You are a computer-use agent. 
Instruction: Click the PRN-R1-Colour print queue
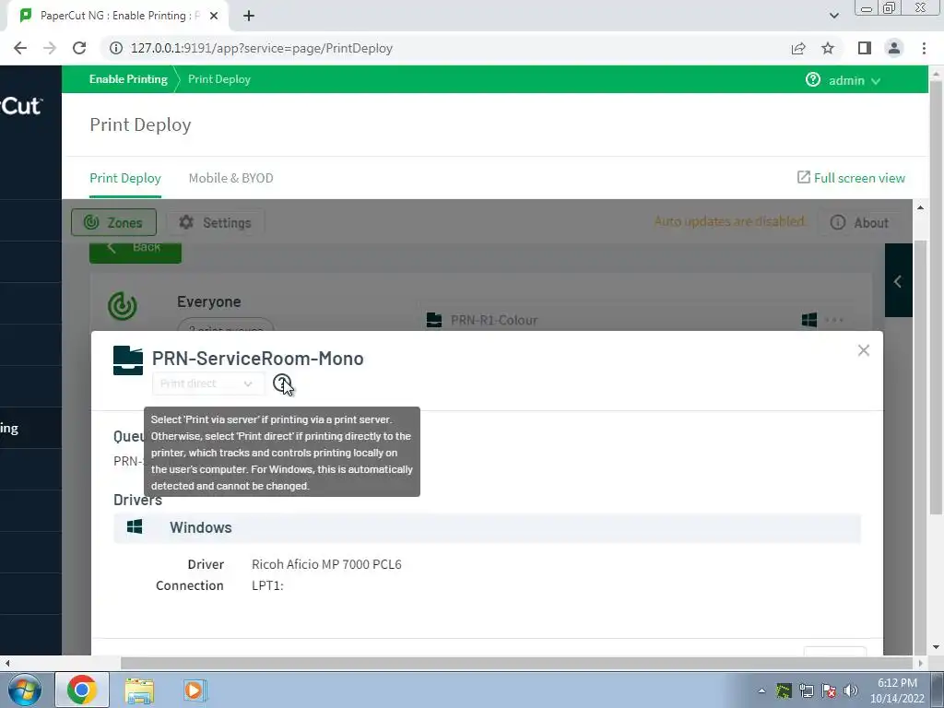(494, 320)
